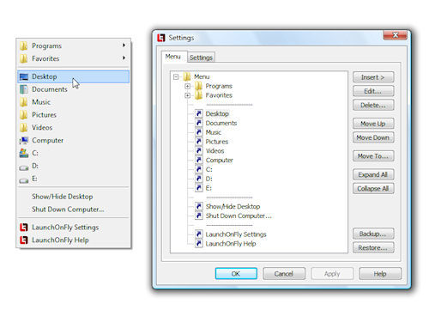Screen dimensions: 429x322
Task: Click the Collapse All button
Action: [x=373, y=189]
